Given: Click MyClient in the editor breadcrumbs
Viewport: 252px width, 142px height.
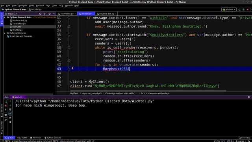Looking at the screenshot, I should point(74,93).
